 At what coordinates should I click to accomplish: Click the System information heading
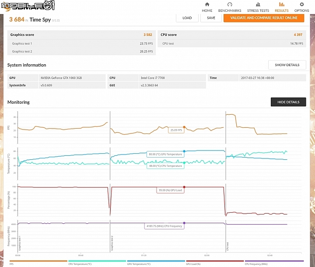(x=27, y=65)
